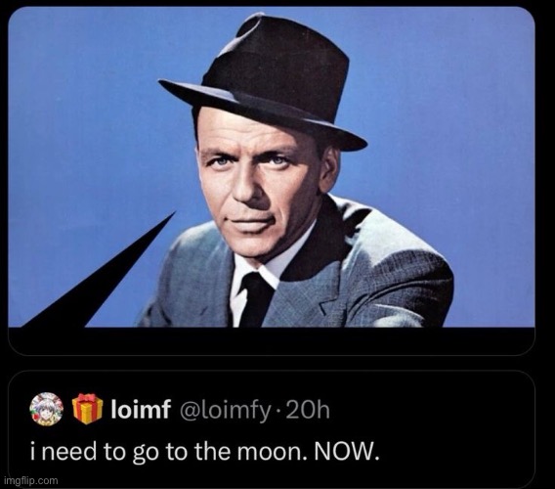The image size is (555, 489).
Task: Click the black bar beneath the photo
Action: pyautogui.click(x=272, y=341)
